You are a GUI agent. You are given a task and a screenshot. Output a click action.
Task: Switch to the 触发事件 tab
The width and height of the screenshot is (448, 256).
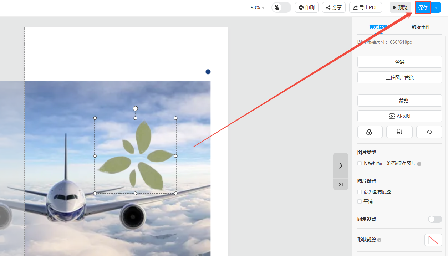click(421, 27)
